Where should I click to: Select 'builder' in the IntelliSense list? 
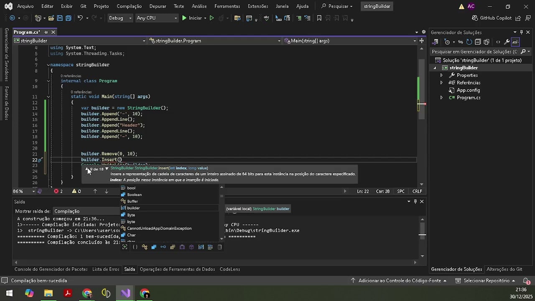170,208
